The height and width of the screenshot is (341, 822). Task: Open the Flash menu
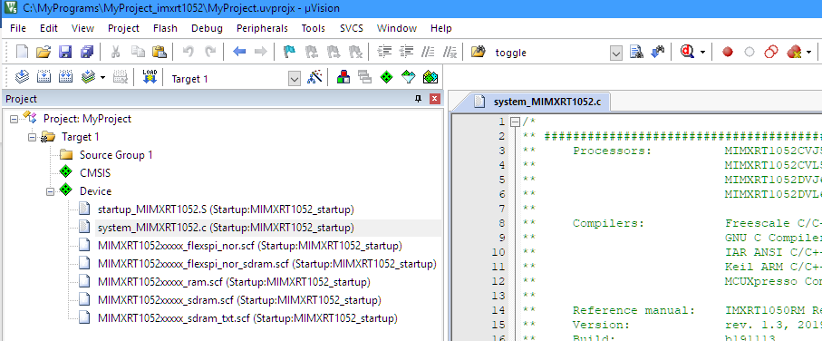tap(165, 28)
